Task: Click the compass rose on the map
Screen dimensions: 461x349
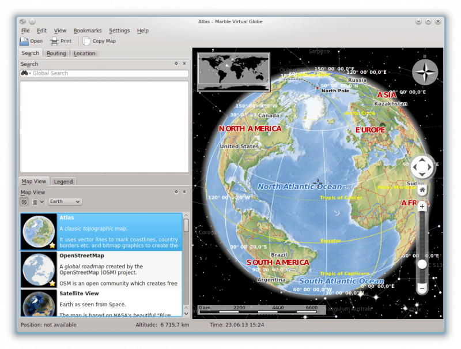Action: point(425,72)
